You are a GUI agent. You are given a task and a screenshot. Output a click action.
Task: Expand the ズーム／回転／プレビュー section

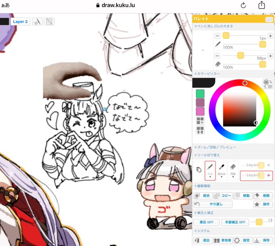tap(215, 147)
